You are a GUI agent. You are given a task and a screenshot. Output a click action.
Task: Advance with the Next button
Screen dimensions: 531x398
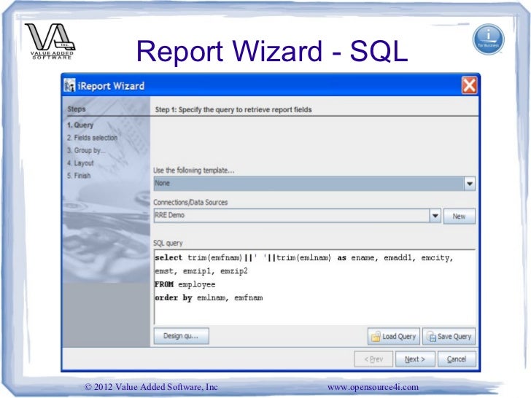(x=415, y=359)
